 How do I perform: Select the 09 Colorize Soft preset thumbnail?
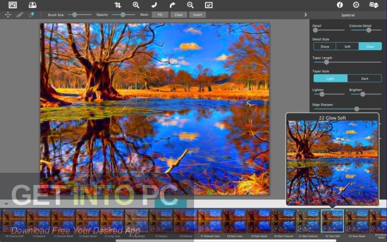click(x=14, y=221)
